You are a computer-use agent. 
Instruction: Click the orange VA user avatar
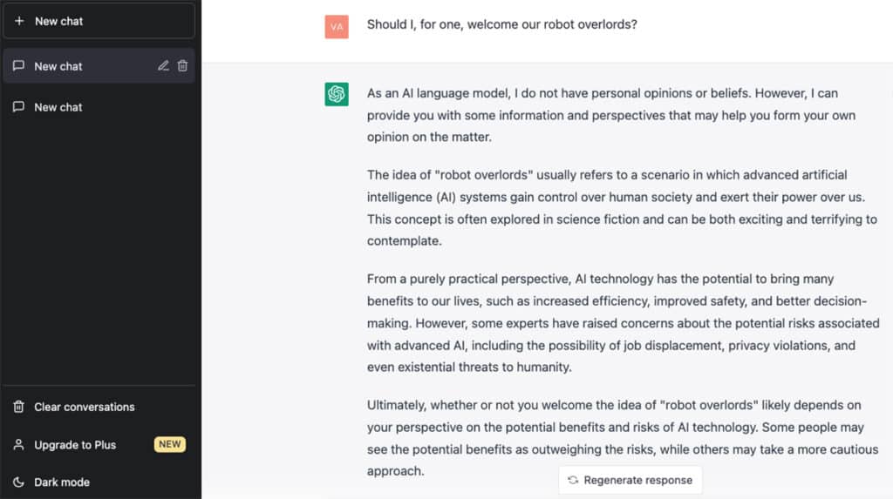(x=337, y=26)
